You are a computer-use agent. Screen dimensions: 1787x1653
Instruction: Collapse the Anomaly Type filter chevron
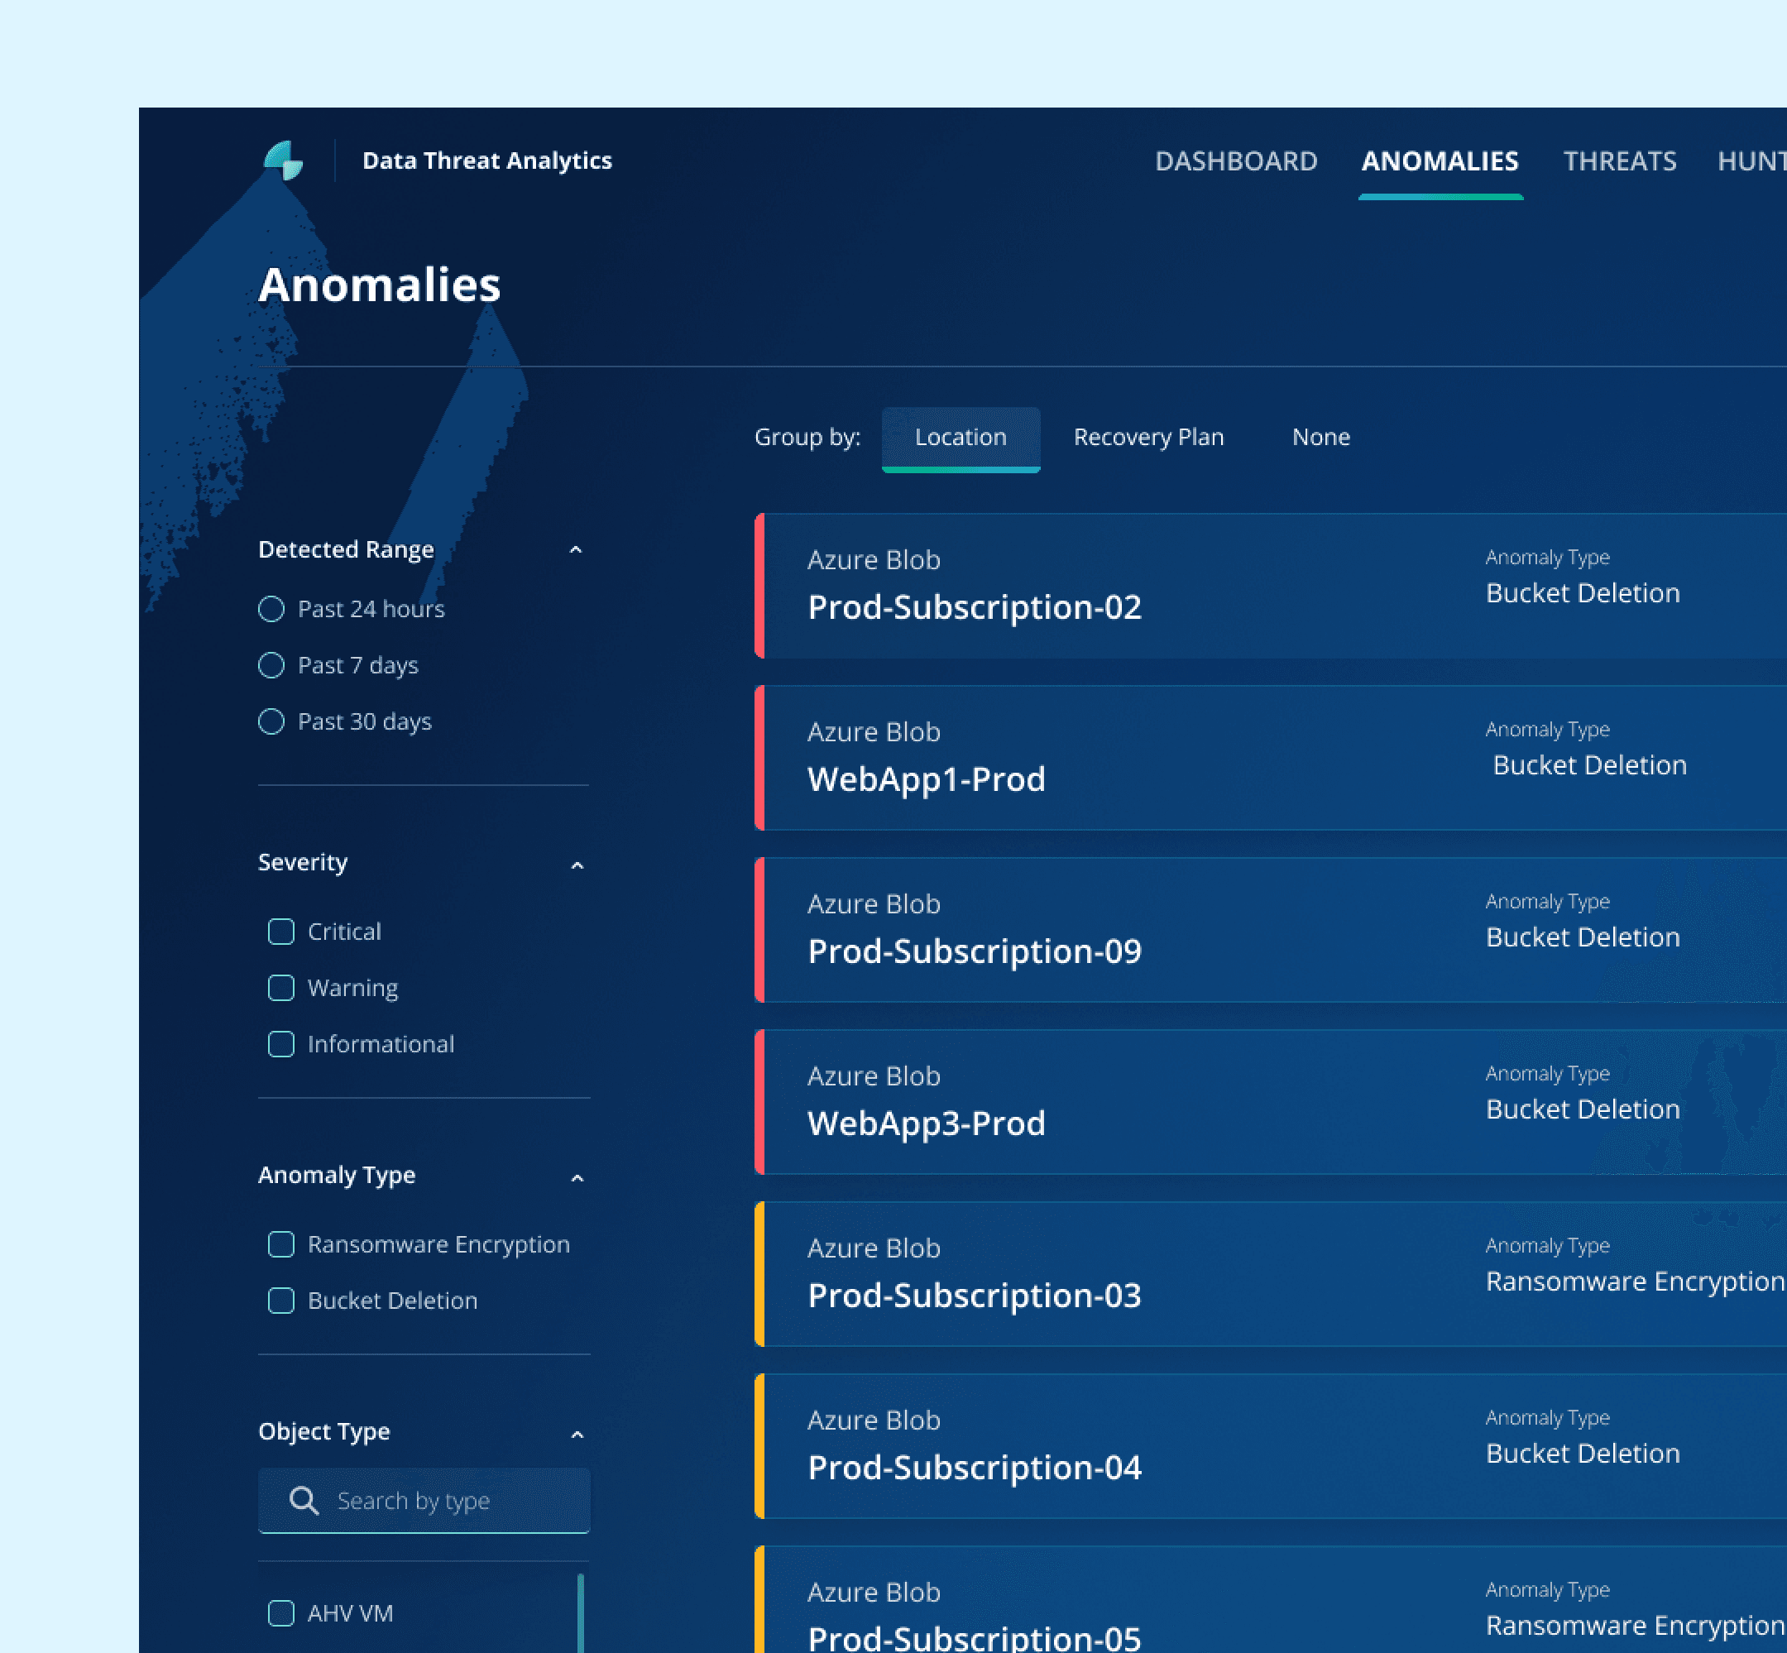tap(577, 1178)
